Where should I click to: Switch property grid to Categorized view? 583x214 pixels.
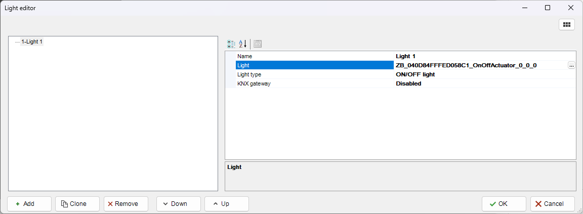(x=231, y=44)
